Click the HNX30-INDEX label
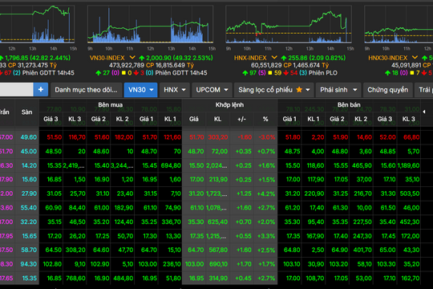 pos(388,58)
